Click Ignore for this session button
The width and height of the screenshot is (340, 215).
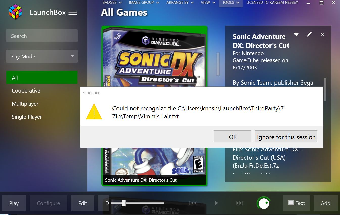(286, 136)
